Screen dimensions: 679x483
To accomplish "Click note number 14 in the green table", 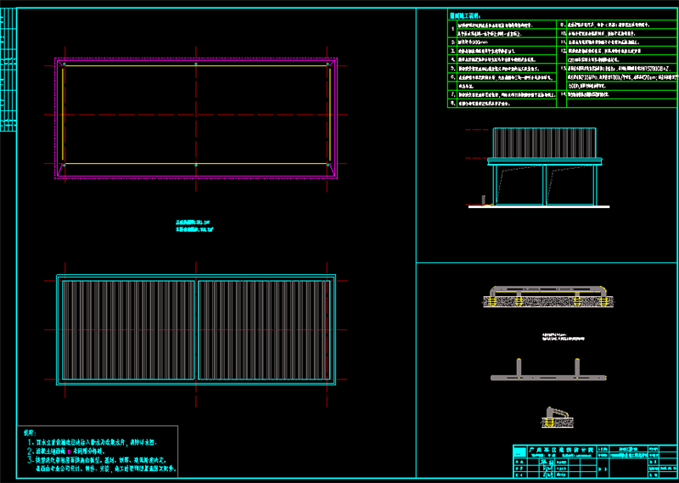I will click(x=563, y=94).
